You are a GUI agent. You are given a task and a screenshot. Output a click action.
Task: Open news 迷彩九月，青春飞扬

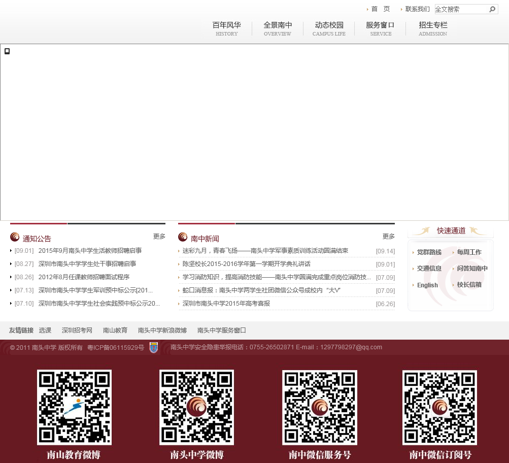tap(265, 251)
